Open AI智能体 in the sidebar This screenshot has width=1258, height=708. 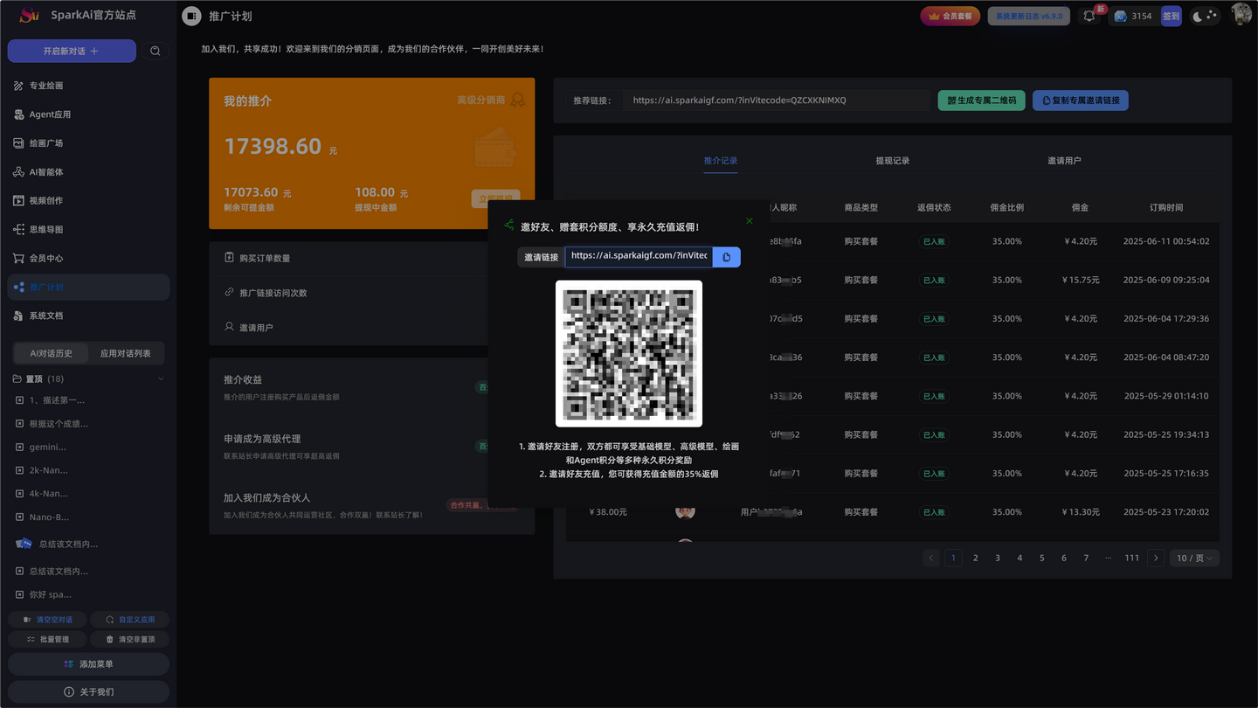pyautogui.click(x=88, y=172)
